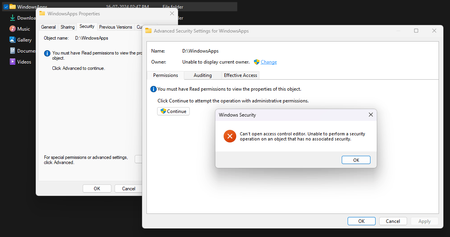This screenshot has height=237, width=450.
Task: Open the Sharing tab in WindowsApps Properties
Action: pyautogui.click(x=67, y=27)
